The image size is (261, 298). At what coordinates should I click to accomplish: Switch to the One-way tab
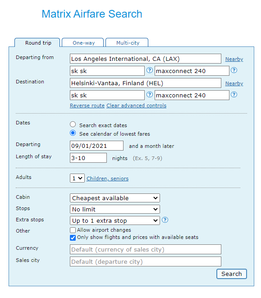(x=83, y=42)
